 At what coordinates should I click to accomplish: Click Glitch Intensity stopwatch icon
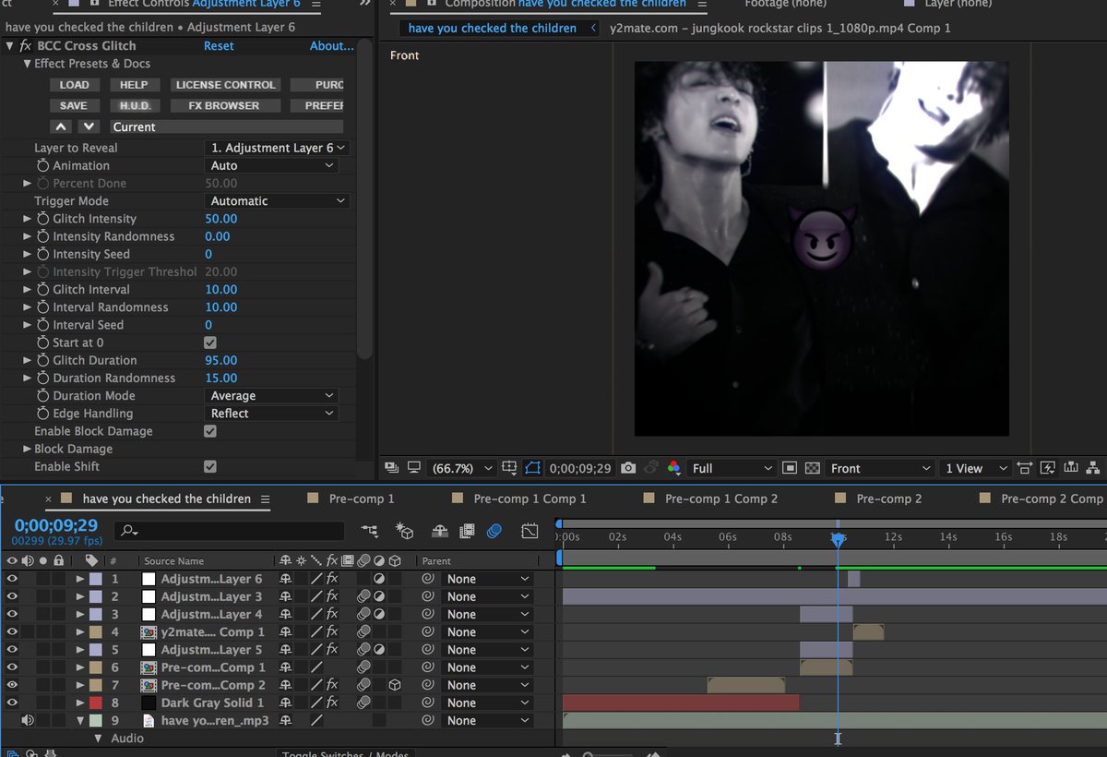42,219
